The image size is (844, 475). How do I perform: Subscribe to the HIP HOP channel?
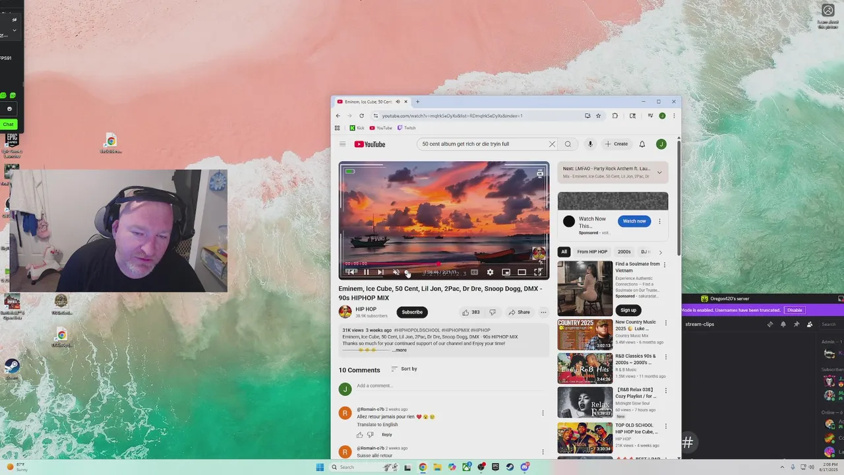coord(412,312)
